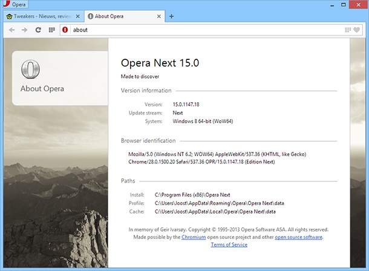Click the Tweakers tab favicon

(x=9, y=16)
